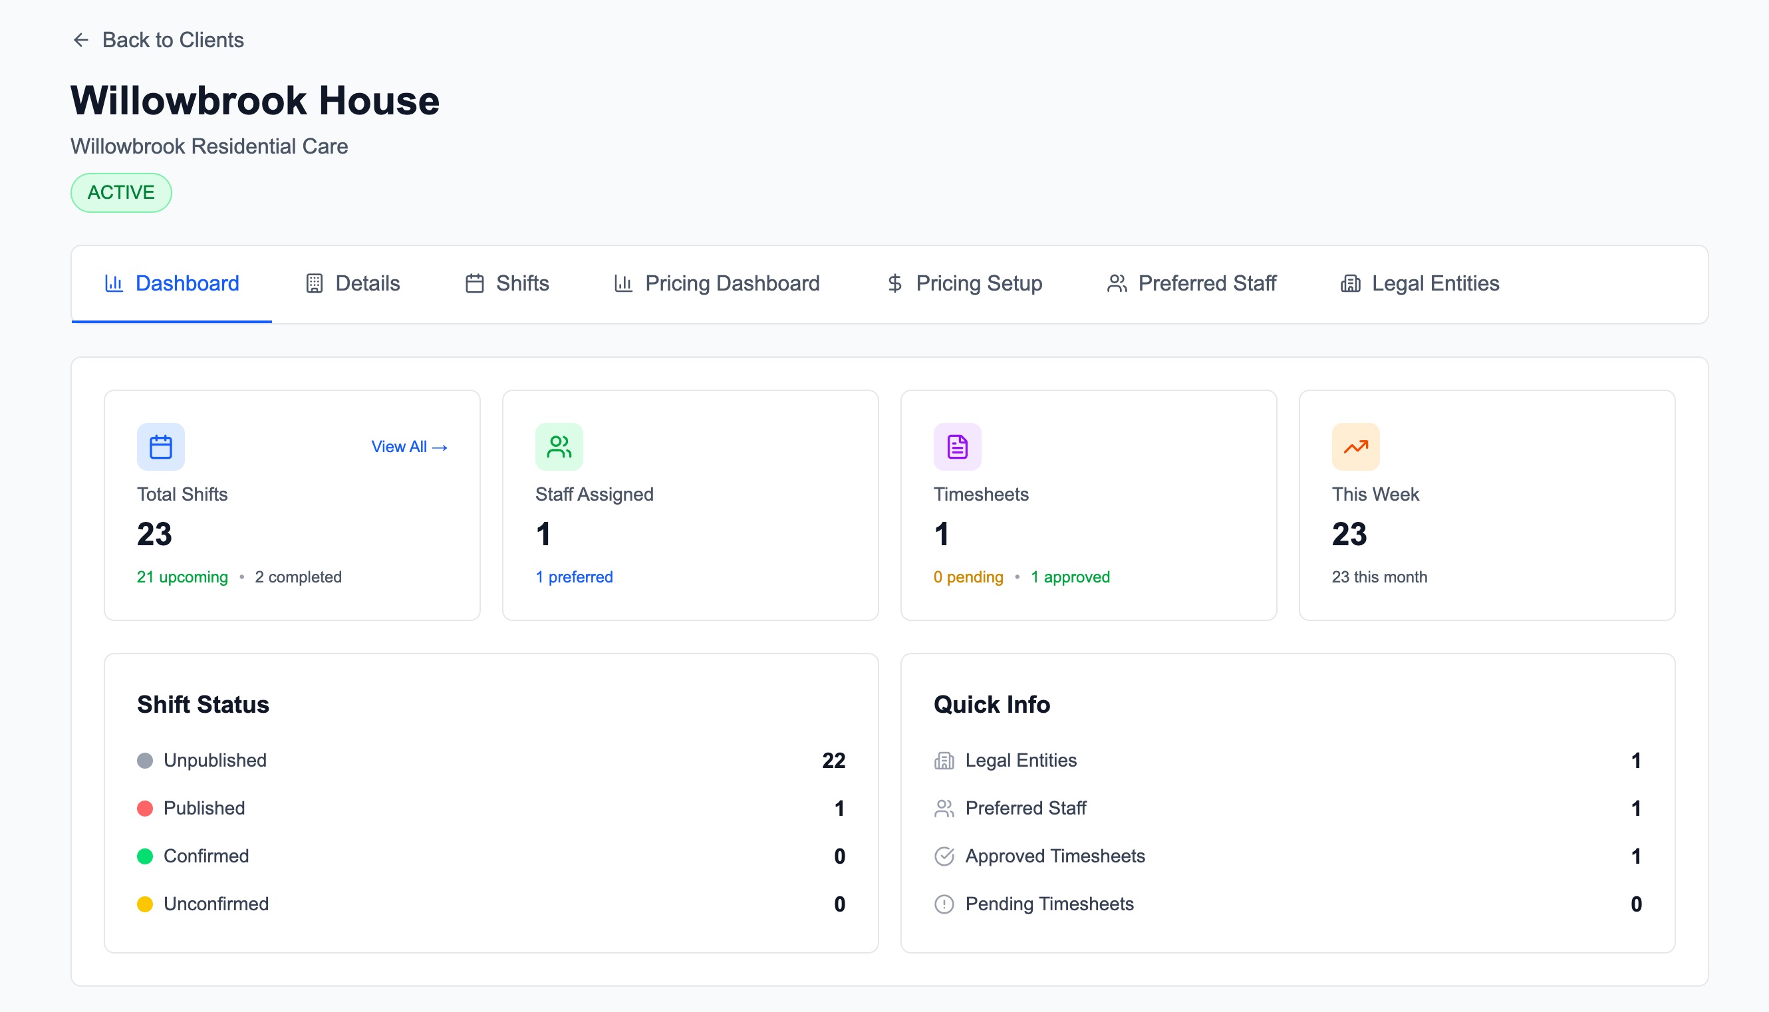Go to the Pricing Setup tab
Viewport: 1769px width, 1012px height.
[964, 283]
